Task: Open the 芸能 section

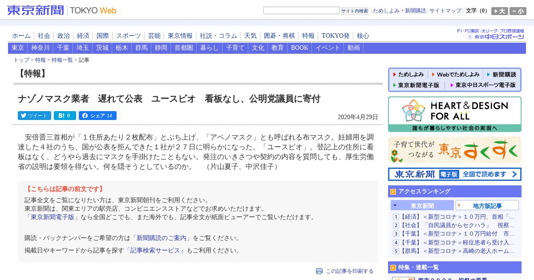Action: [x=154, y=36]
